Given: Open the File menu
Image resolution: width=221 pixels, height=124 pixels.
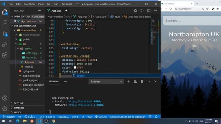Looking at the screenshot, I should 11,4.
